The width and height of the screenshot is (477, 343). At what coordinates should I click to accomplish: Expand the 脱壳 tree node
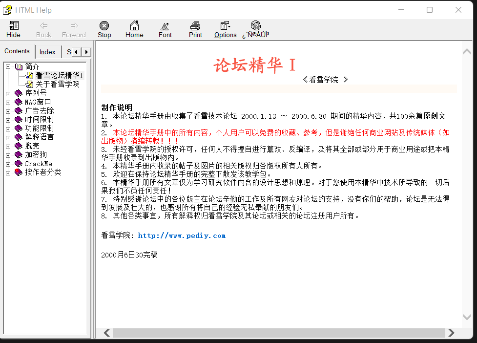pyautogui.click(x=8, y=147)
